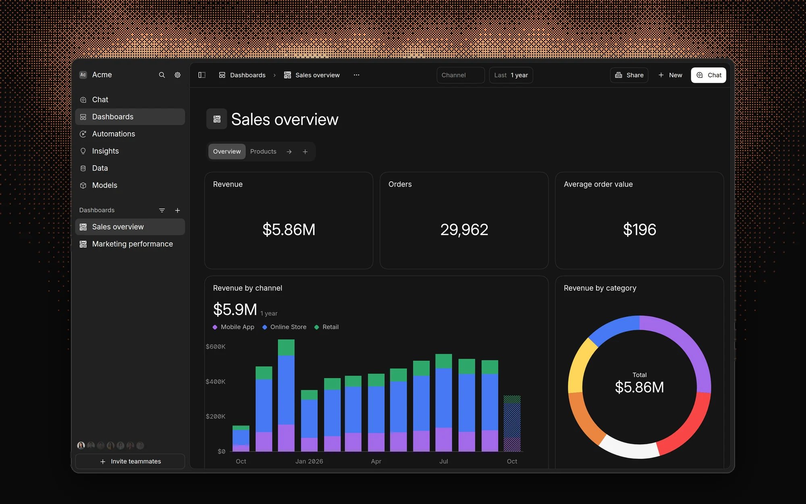Screen dimensions: 806x504
Task: Click the Sales overview title icon
Action: 217,119
